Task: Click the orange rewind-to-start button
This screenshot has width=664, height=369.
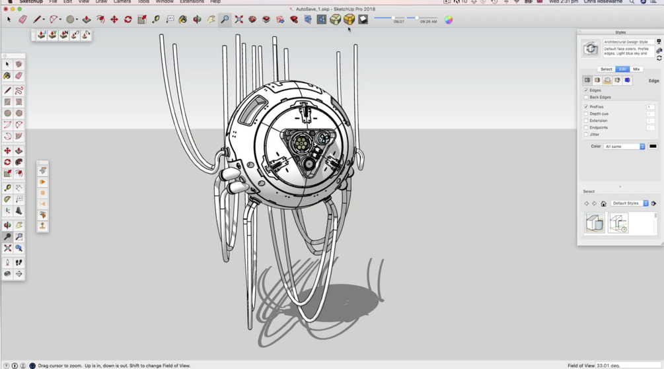Action: point(42,204)
